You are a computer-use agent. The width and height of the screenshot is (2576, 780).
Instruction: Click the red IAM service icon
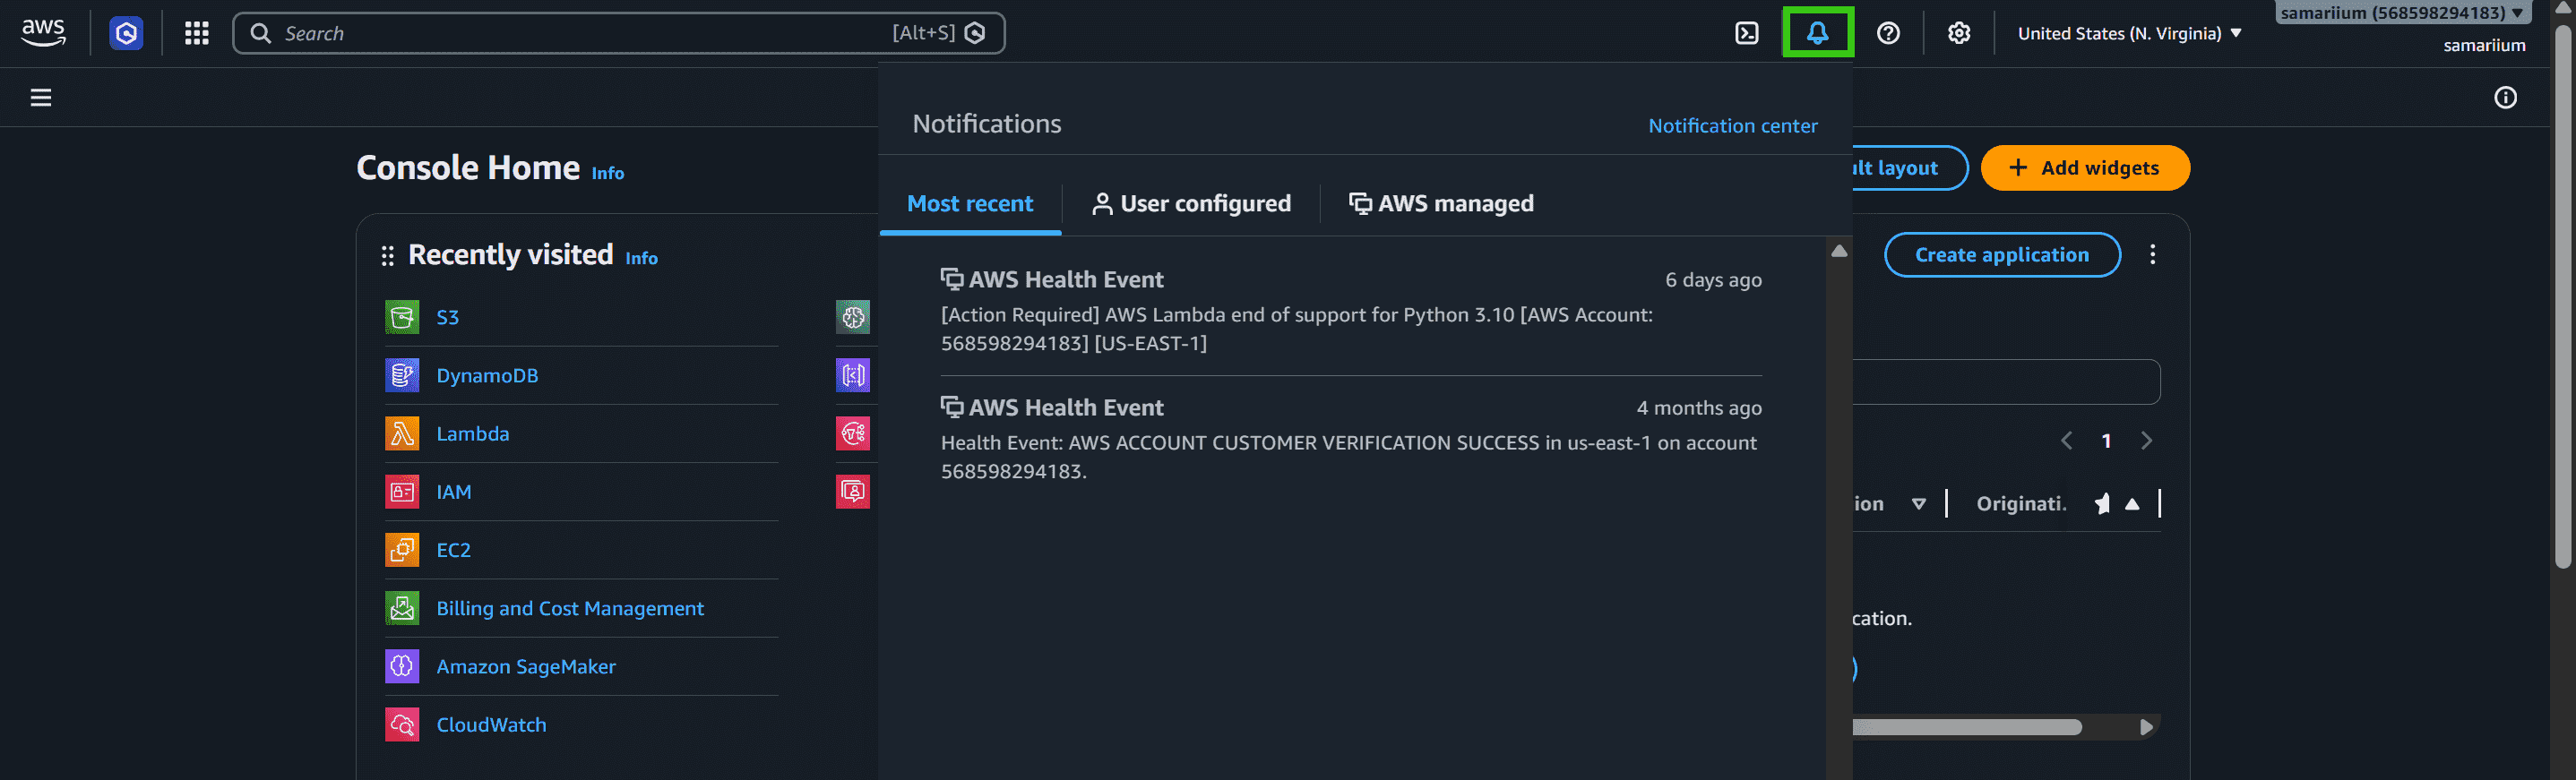tap(402, 491)
